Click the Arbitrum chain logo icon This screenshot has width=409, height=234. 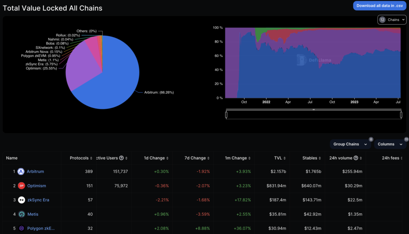(x=21, y=171)
